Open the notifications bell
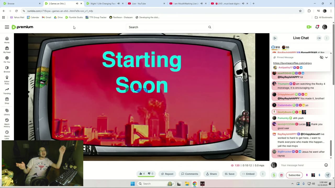335x188 pixels. click(317, 27)
